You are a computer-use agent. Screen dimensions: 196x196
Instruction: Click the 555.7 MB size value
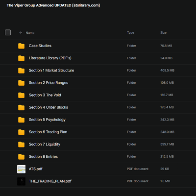(167, 145)
